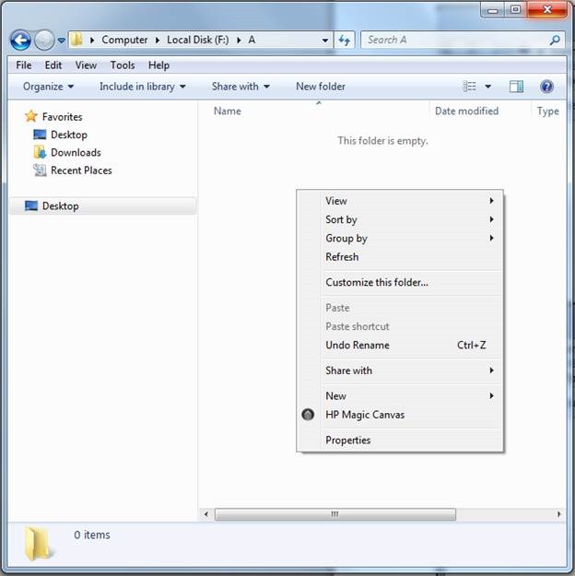Open the Help menu

point(158,65)
